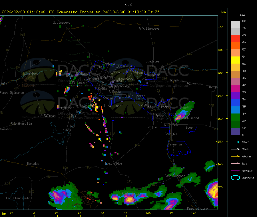Viewport: 257px width, 217px height.
Task: Click the 'eb+bip' legend label text
Action: pyautogui.click(x=247, y=171)
